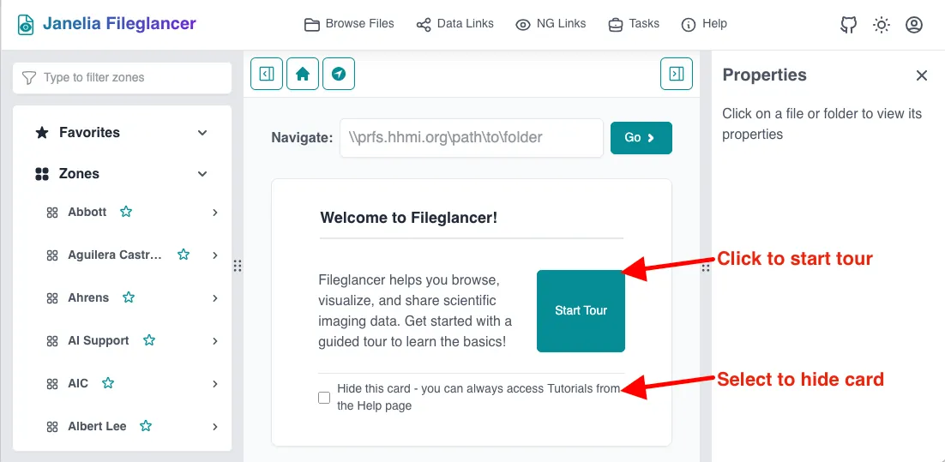Click left sidebar resize grip handle
The height and width of the screenshot is (462, 945).
238,266
